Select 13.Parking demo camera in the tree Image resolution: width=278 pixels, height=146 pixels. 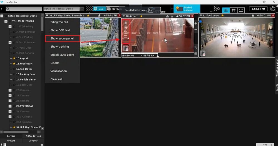click(x=26, y=74)
